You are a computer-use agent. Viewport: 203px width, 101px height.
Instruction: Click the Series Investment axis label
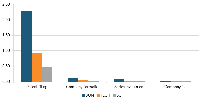(x=130, y=87)
